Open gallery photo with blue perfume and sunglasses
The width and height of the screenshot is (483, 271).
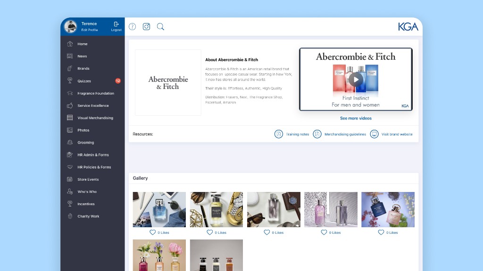[159, 209]
